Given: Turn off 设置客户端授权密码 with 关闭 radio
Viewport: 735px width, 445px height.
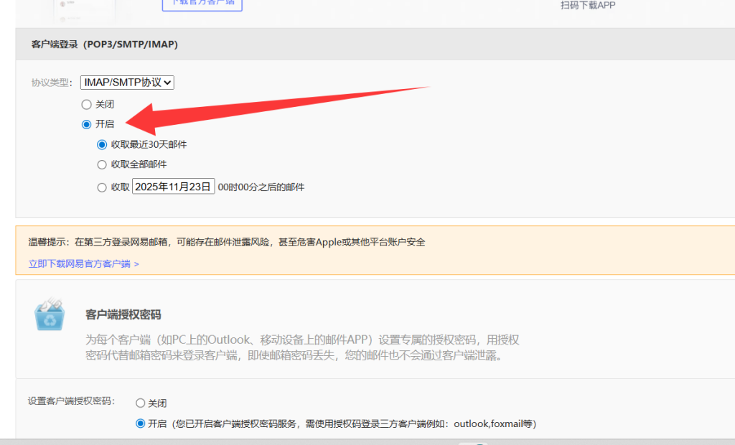Looking at the screenshot, I should point(141,403).
